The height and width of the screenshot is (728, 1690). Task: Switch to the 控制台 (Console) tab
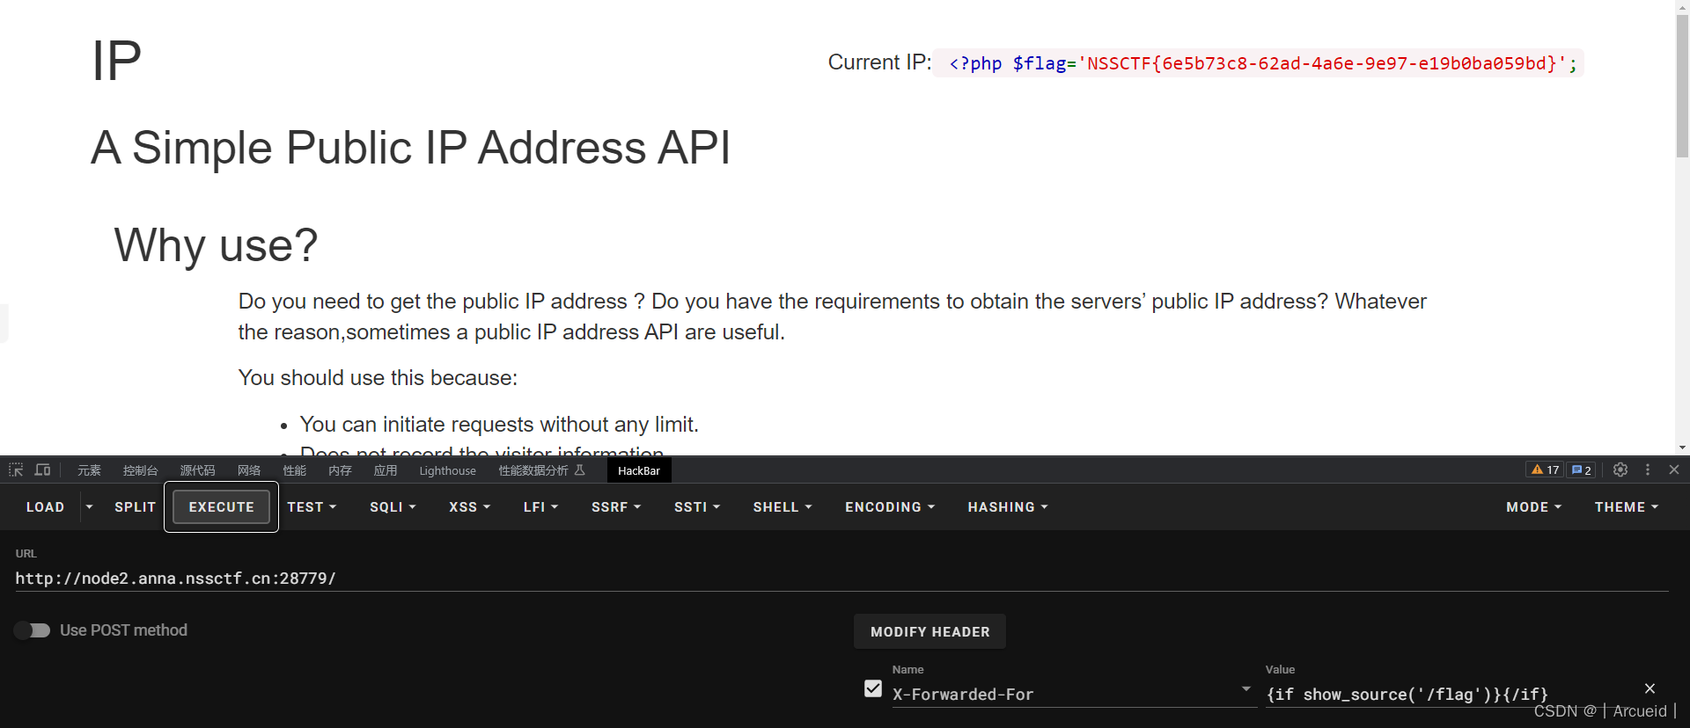click(140, 470)
